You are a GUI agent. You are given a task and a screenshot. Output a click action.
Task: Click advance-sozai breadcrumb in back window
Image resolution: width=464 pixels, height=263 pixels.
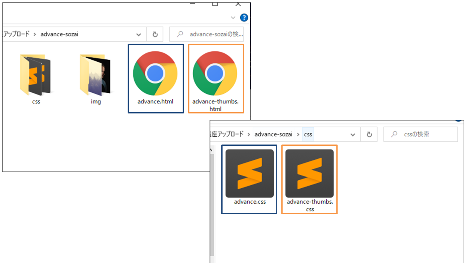pyautogui.click(x=60, y=34)
